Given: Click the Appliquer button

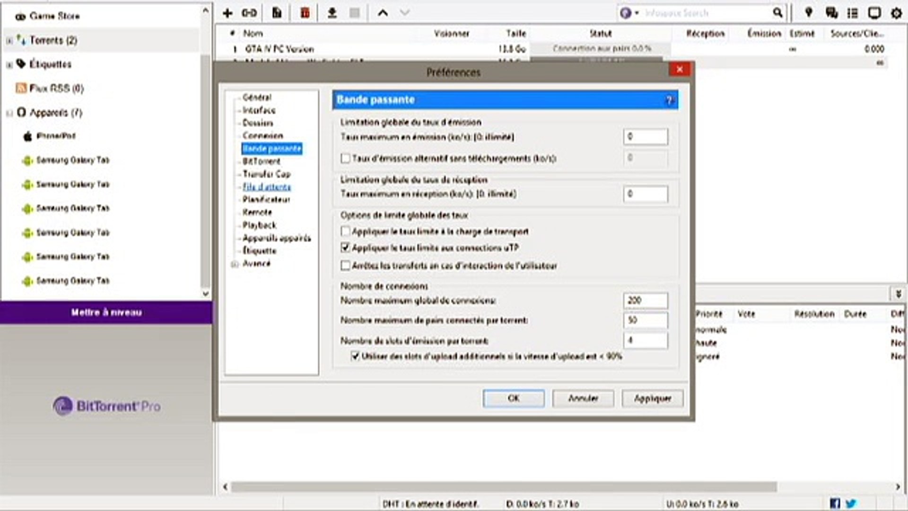Looking at the screenshot, I should (653, 398).
